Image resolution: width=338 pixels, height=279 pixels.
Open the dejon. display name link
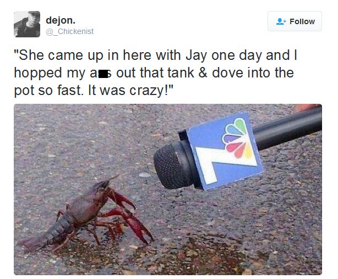[61, 20]
